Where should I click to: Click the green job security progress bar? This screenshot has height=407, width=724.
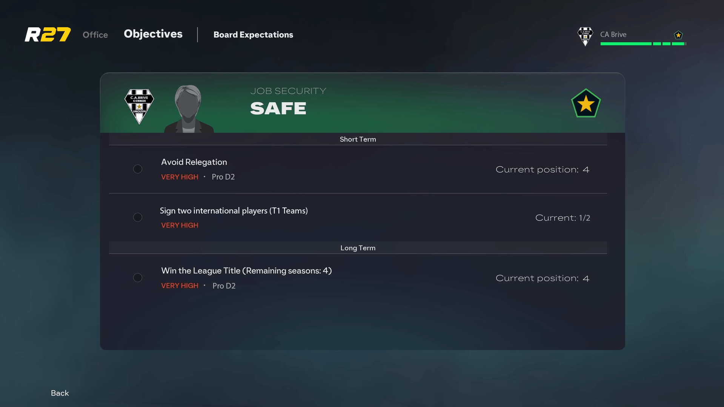pos(643,44)
